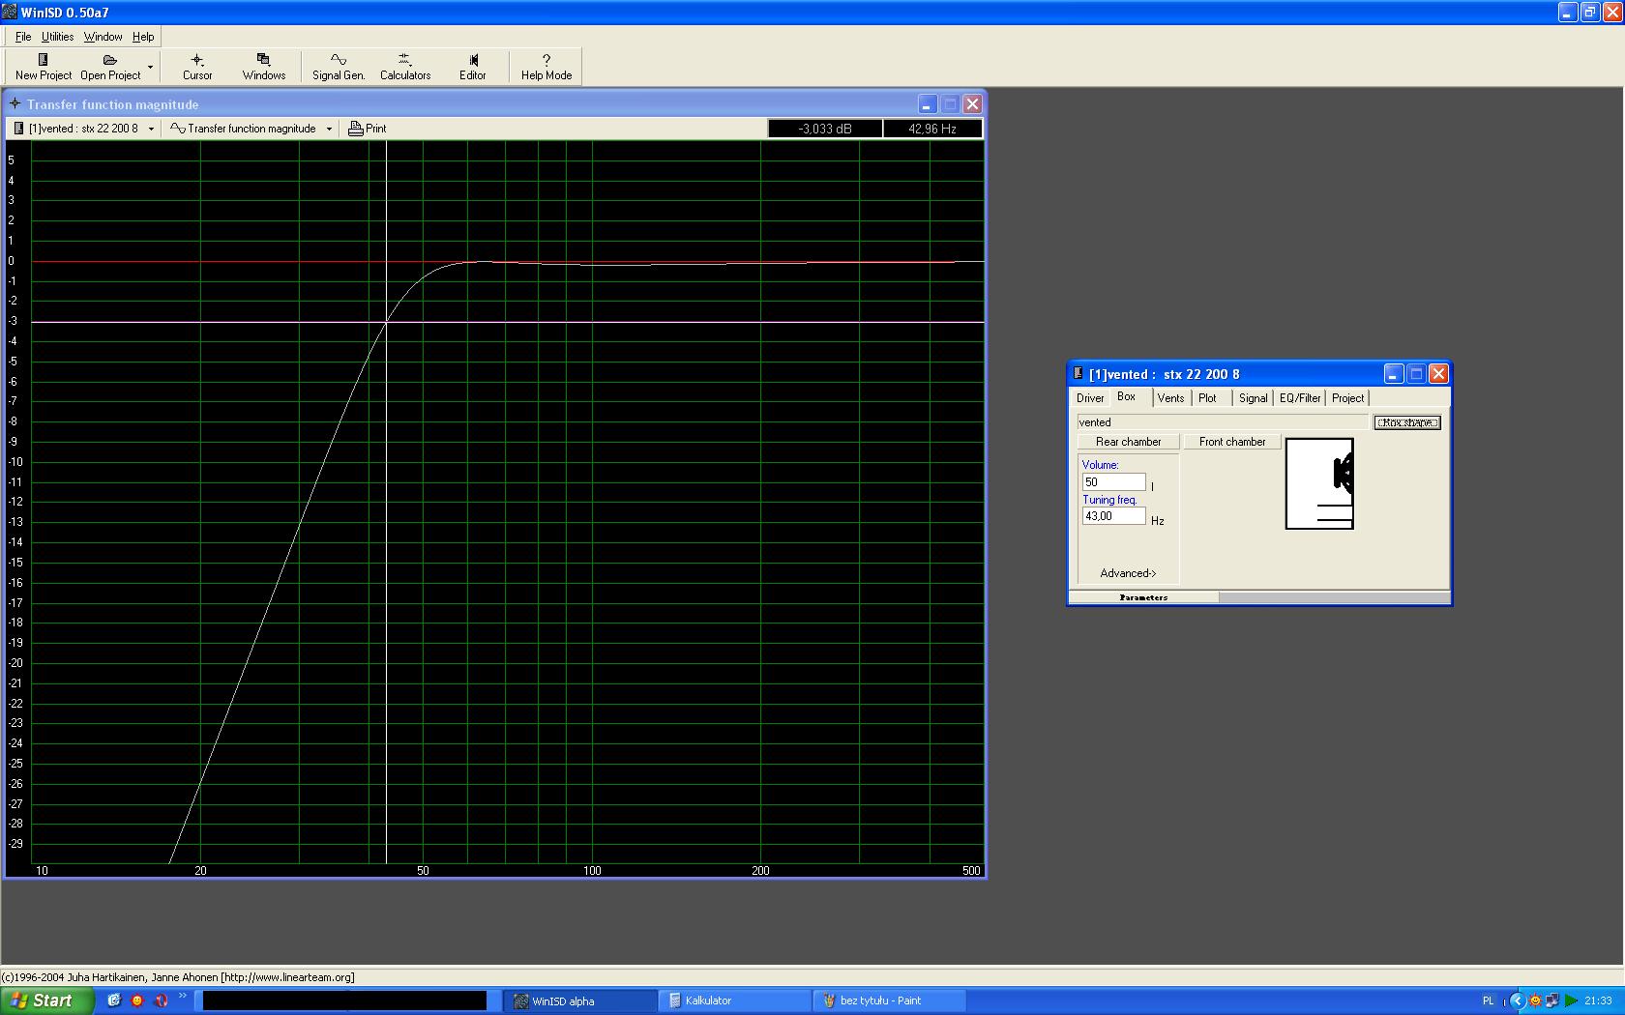Switch to Kalkulator in the taskbar
The width and height of the screenshot is (1625, 1015).
pos(735,1000)
